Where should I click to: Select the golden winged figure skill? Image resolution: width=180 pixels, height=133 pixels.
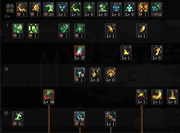point(111,75)
